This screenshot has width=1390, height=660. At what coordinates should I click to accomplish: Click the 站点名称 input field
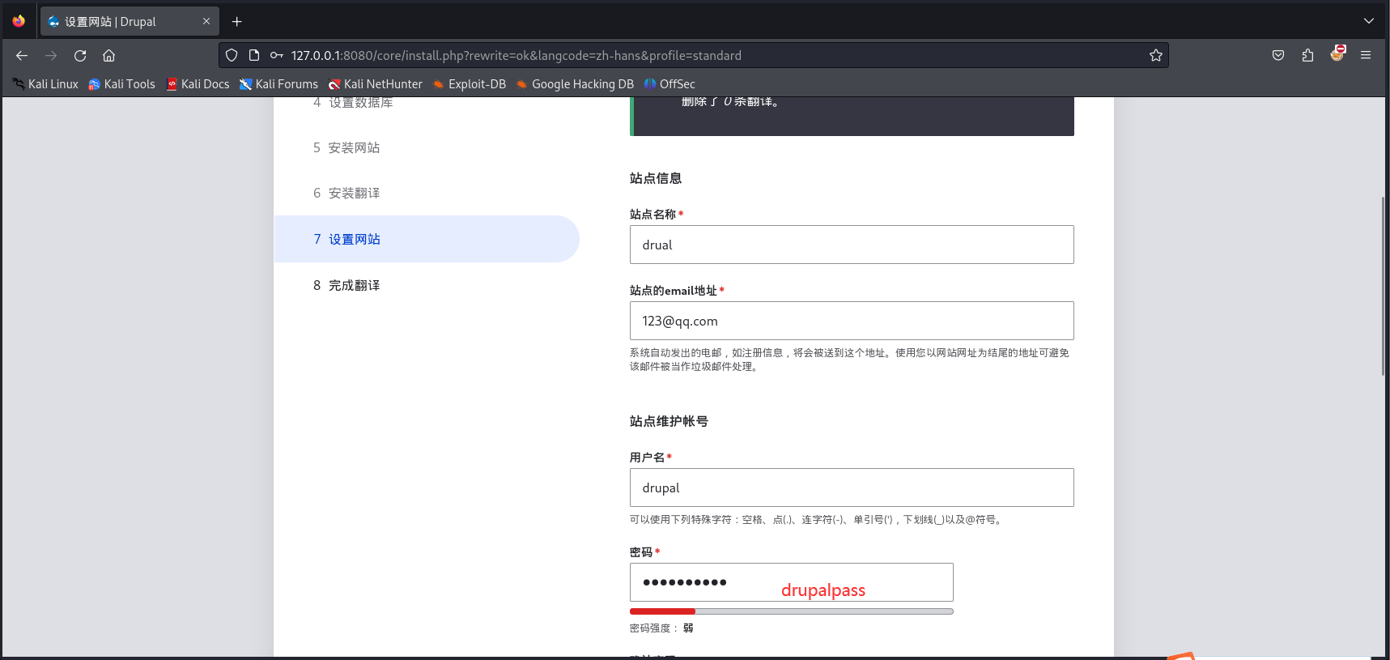(852, 245)
